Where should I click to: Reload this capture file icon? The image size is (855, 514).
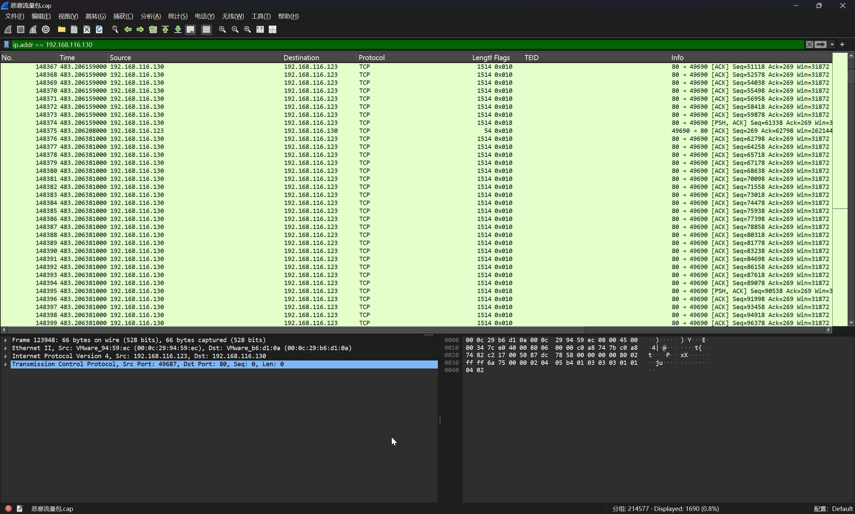[99, 29]
